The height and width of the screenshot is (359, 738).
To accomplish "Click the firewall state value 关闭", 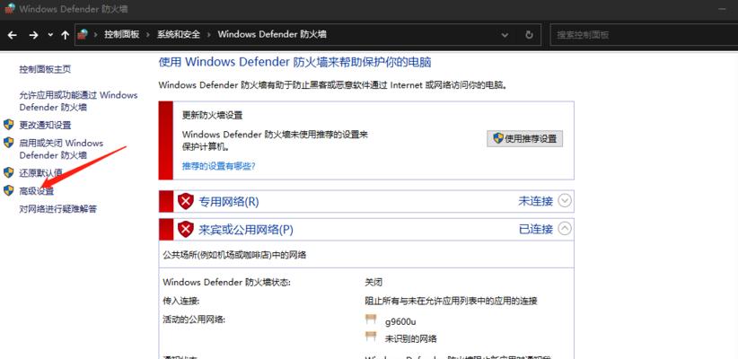I will pos(373,283).
